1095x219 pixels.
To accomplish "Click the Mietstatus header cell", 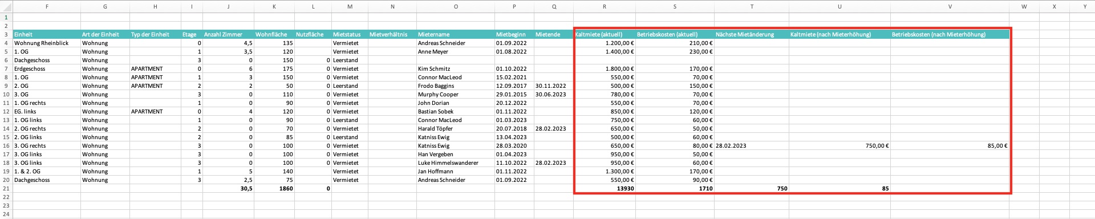I will pos(350,34).
